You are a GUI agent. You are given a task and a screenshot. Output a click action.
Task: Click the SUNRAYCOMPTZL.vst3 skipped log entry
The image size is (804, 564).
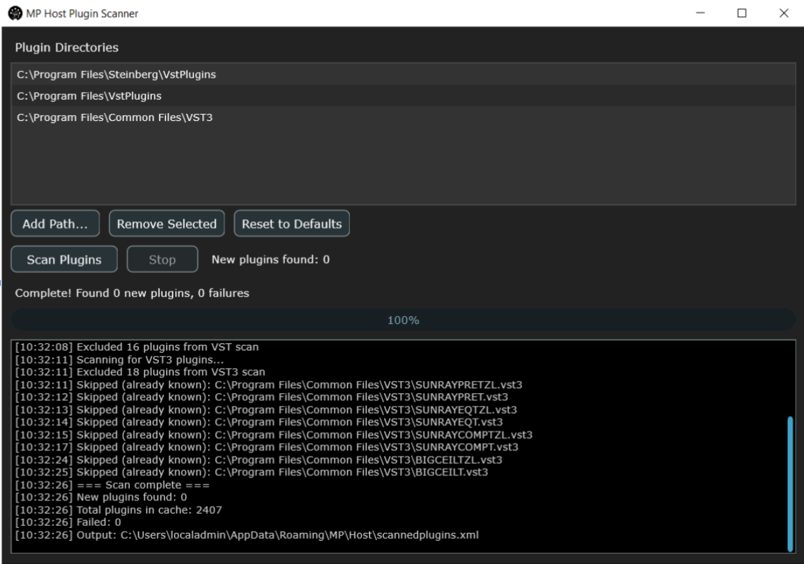click(273, 434)
